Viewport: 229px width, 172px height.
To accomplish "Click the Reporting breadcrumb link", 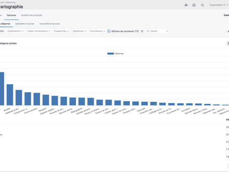I will pos(10,2).
